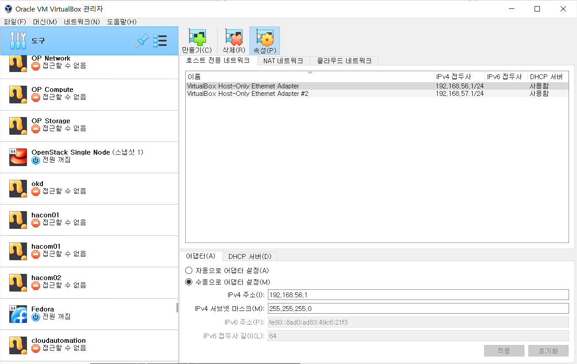Select the okd virtual machine name
577x364 pixels.
click(x=38, y=184)
